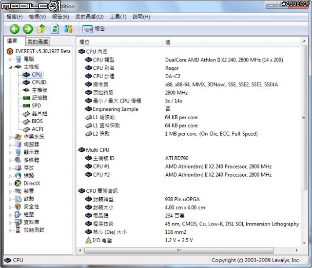Viewport: 312px width, 268px height.
Task: Switch to the 我的最愛 favorites tab
Action: click(x=38, y=42)
